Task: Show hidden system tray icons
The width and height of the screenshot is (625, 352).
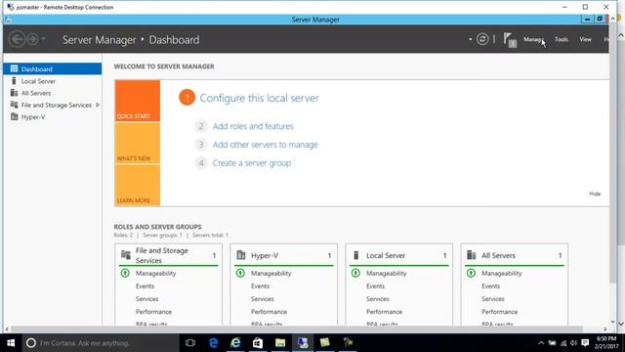Action: [x=541, y=343]
